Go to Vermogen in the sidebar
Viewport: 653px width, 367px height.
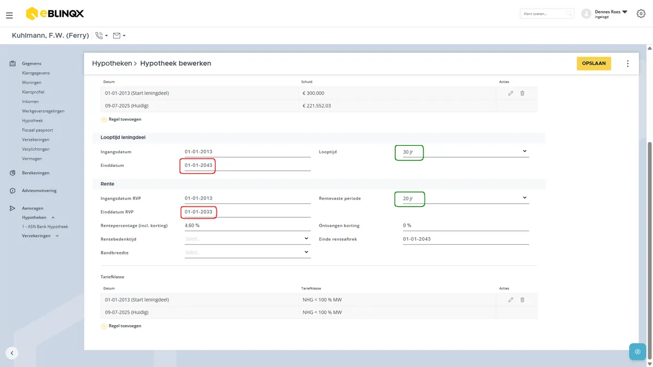32,159
